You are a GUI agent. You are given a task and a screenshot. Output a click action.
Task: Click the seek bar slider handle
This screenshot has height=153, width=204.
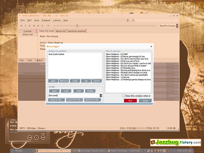coord(77,26)
